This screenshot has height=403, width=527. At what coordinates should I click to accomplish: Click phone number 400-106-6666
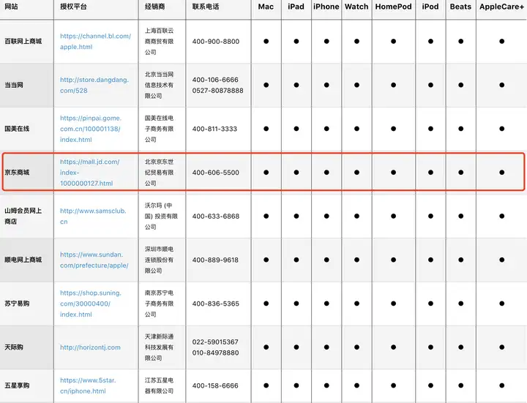(215, 80)
